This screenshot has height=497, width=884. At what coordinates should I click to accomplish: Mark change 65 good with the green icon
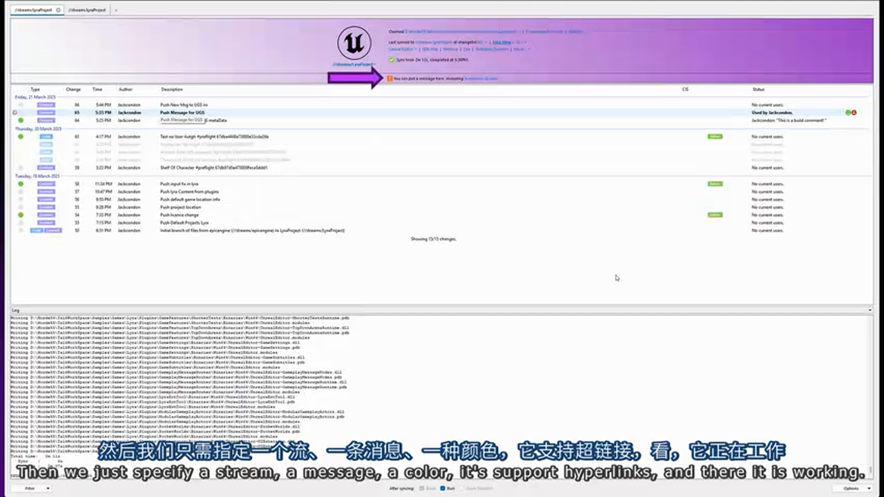(848, 113)
